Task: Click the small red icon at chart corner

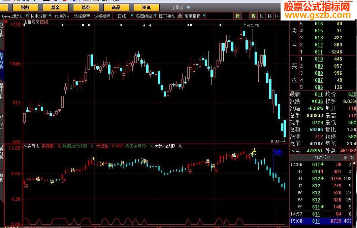Action: (x=6, y=22)
